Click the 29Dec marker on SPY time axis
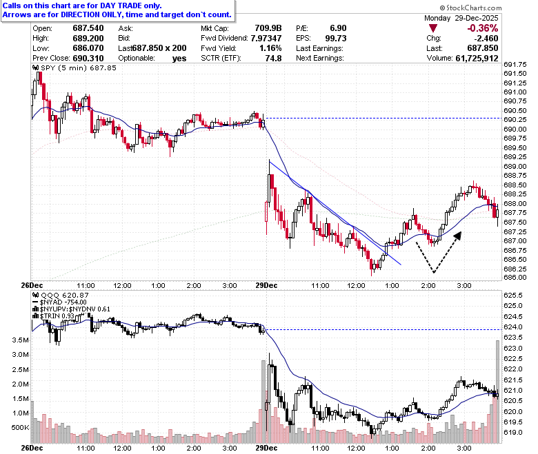The height and width of the screenshot is (454, 538). [x=266, y=285]
